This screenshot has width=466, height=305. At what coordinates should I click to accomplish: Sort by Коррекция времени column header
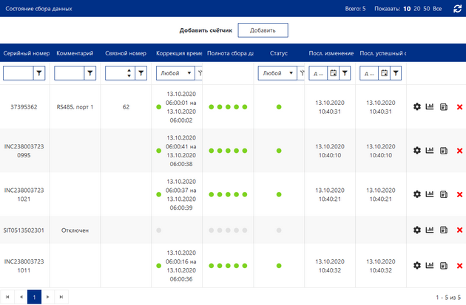pyautogui.click(x=179, y=53)
